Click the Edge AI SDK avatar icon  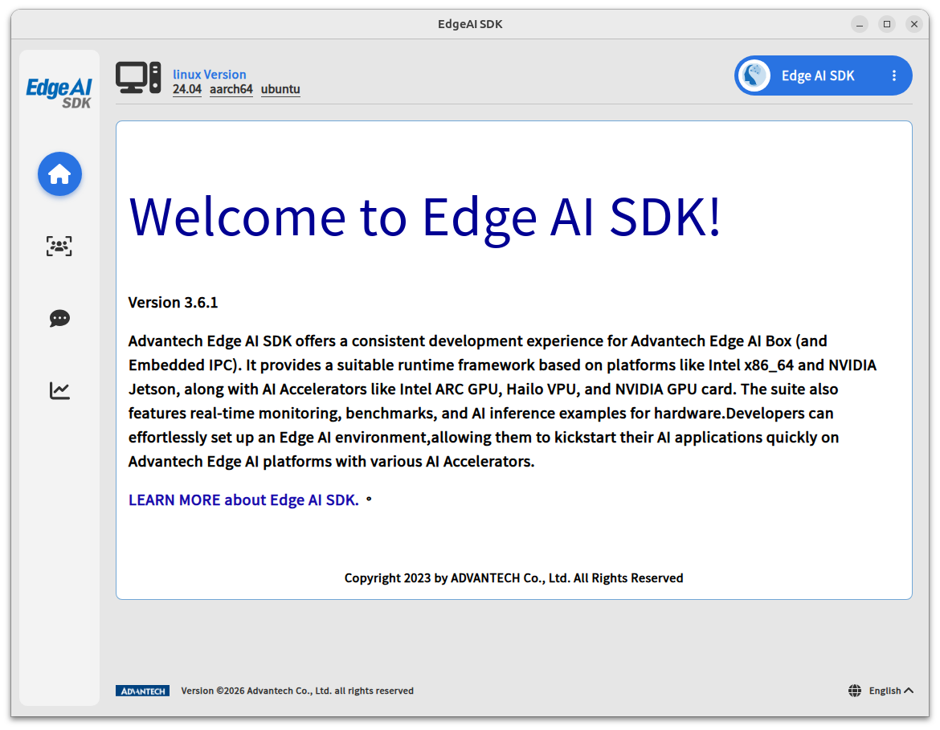[x=754, y=76]
